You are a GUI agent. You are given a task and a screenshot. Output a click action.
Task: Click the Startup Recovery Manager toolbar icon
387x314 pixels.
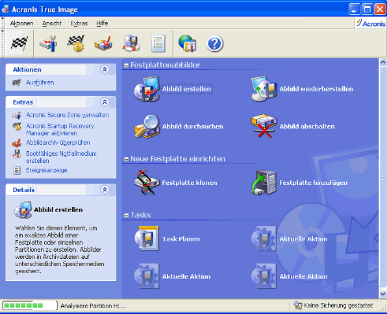pyautogui.click(x=76, y=43)
